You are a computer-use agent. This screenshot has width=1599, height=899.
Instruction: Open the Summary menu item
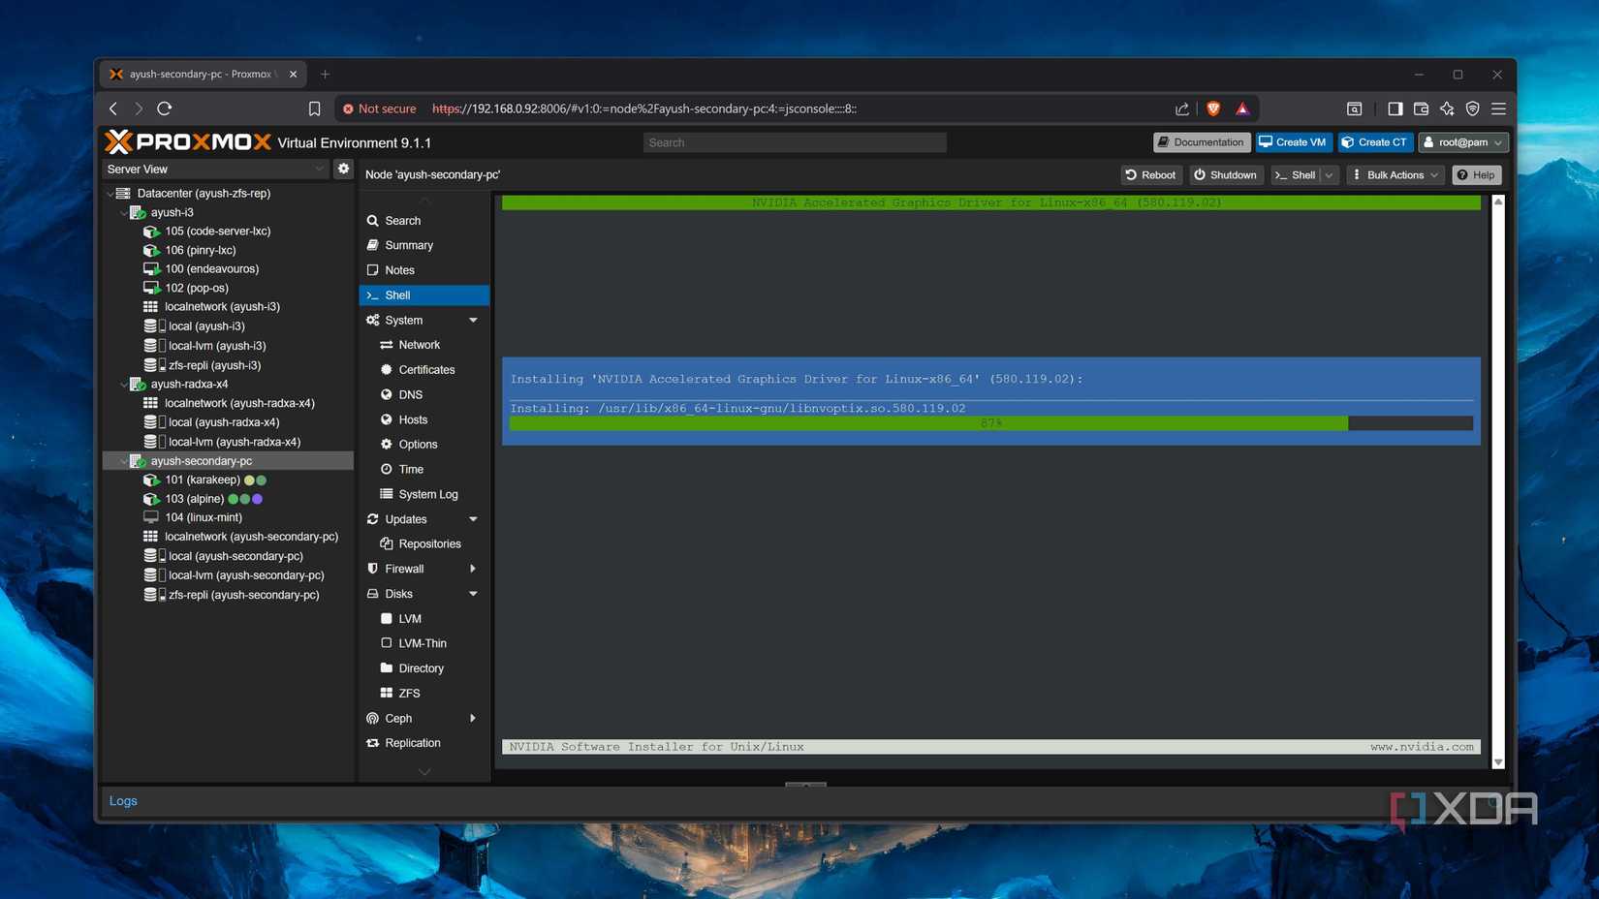424,245
